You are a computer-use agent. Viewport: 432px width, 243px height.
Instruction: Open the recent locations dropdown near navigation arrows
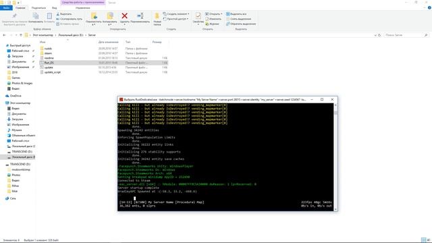[16, 35]
